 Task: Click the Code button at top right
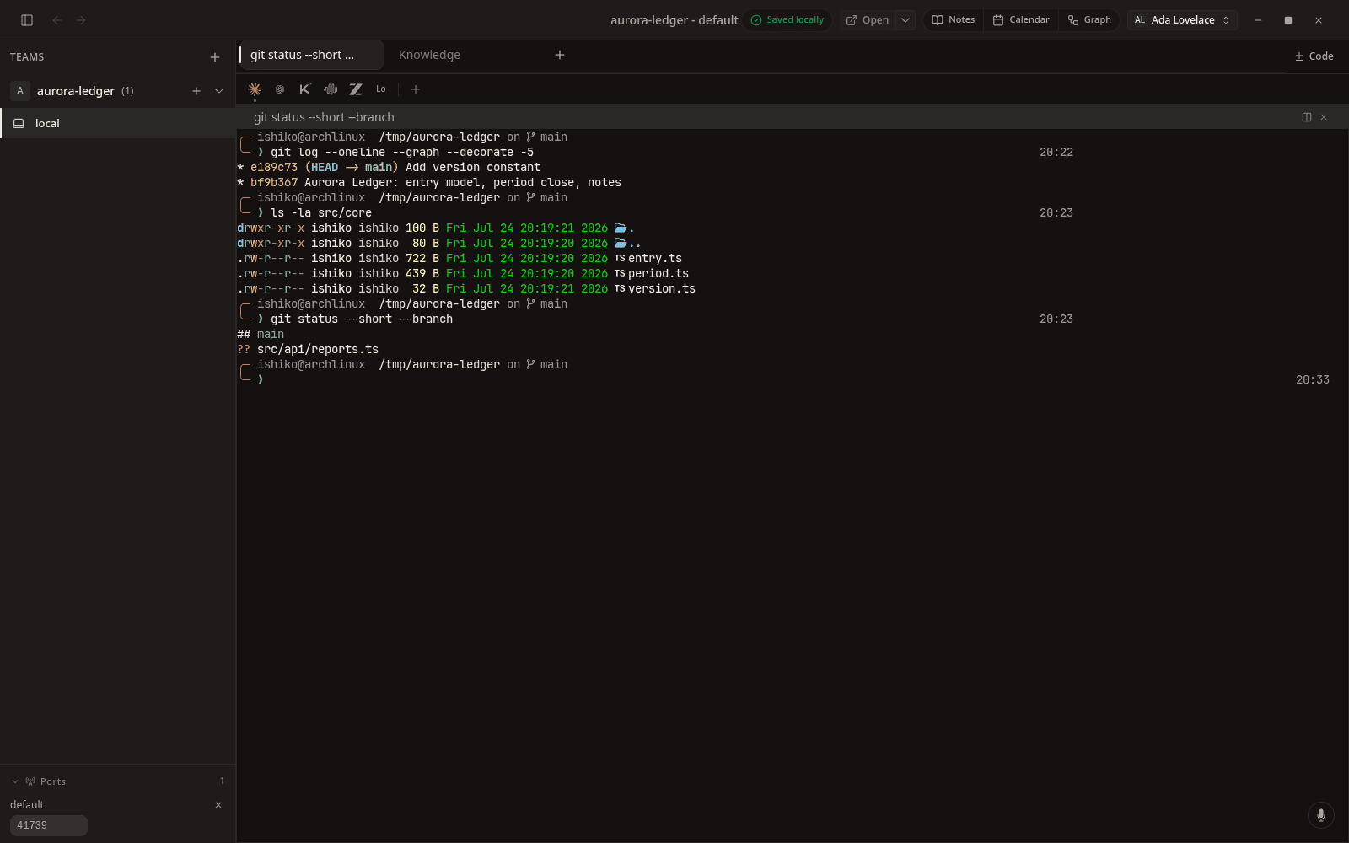(x=1314, y=56)
